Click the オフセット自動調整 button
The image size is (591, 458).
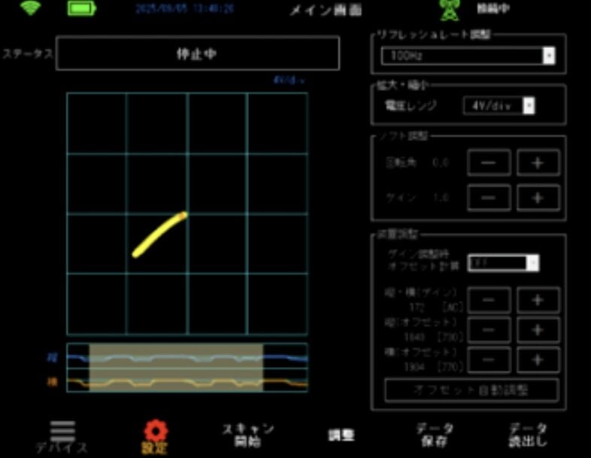click(471, 390)
